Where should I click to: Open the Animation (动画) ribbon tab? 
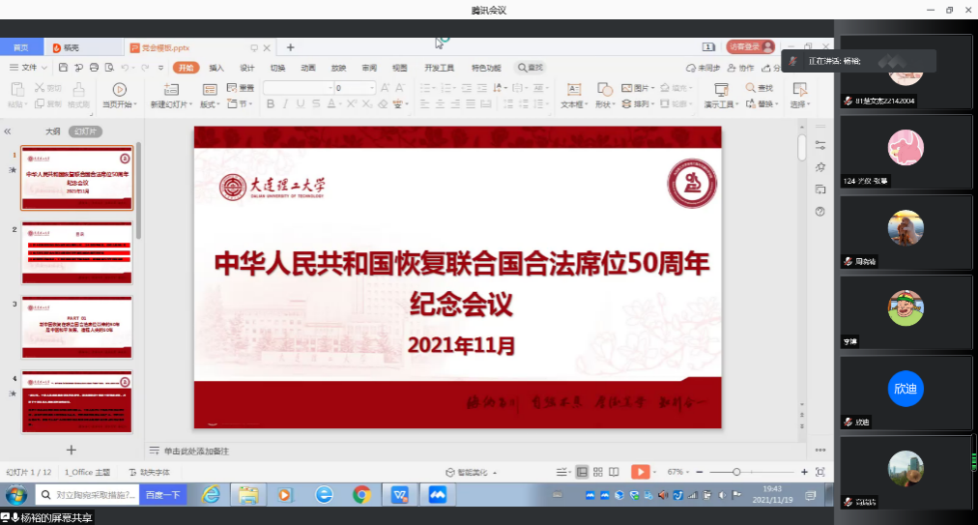(308, 68)
